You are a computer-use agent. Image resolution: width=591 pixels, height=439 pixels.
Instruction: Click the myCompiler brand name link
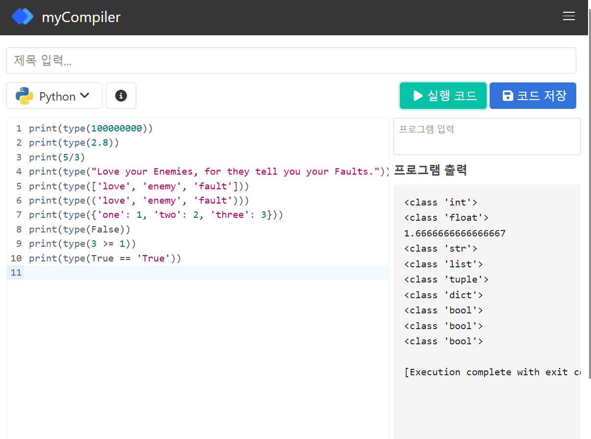[x=81, y=17]
